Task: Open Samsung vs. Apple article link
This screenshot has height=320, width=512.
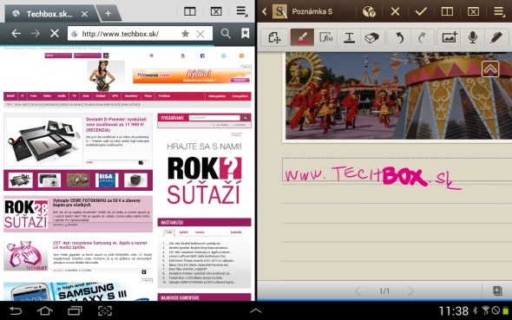Action: point(100,245)
